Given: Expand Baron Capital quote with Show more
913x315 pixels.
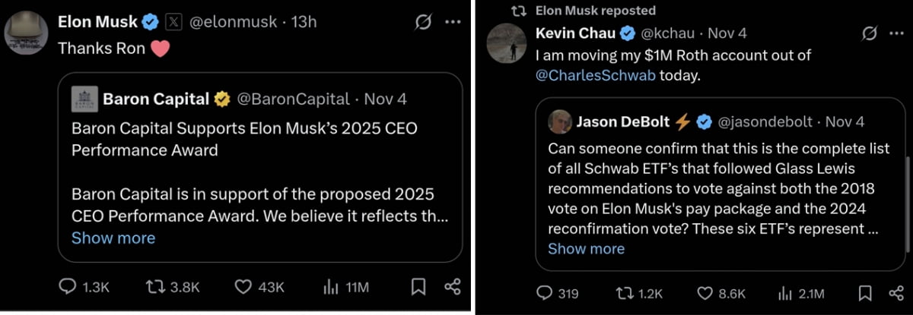Looking at the screenshot, I should pyautogui.click(x=113, y=238).
